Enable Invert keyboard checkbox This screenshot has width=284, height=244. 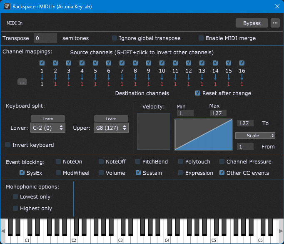8,145
